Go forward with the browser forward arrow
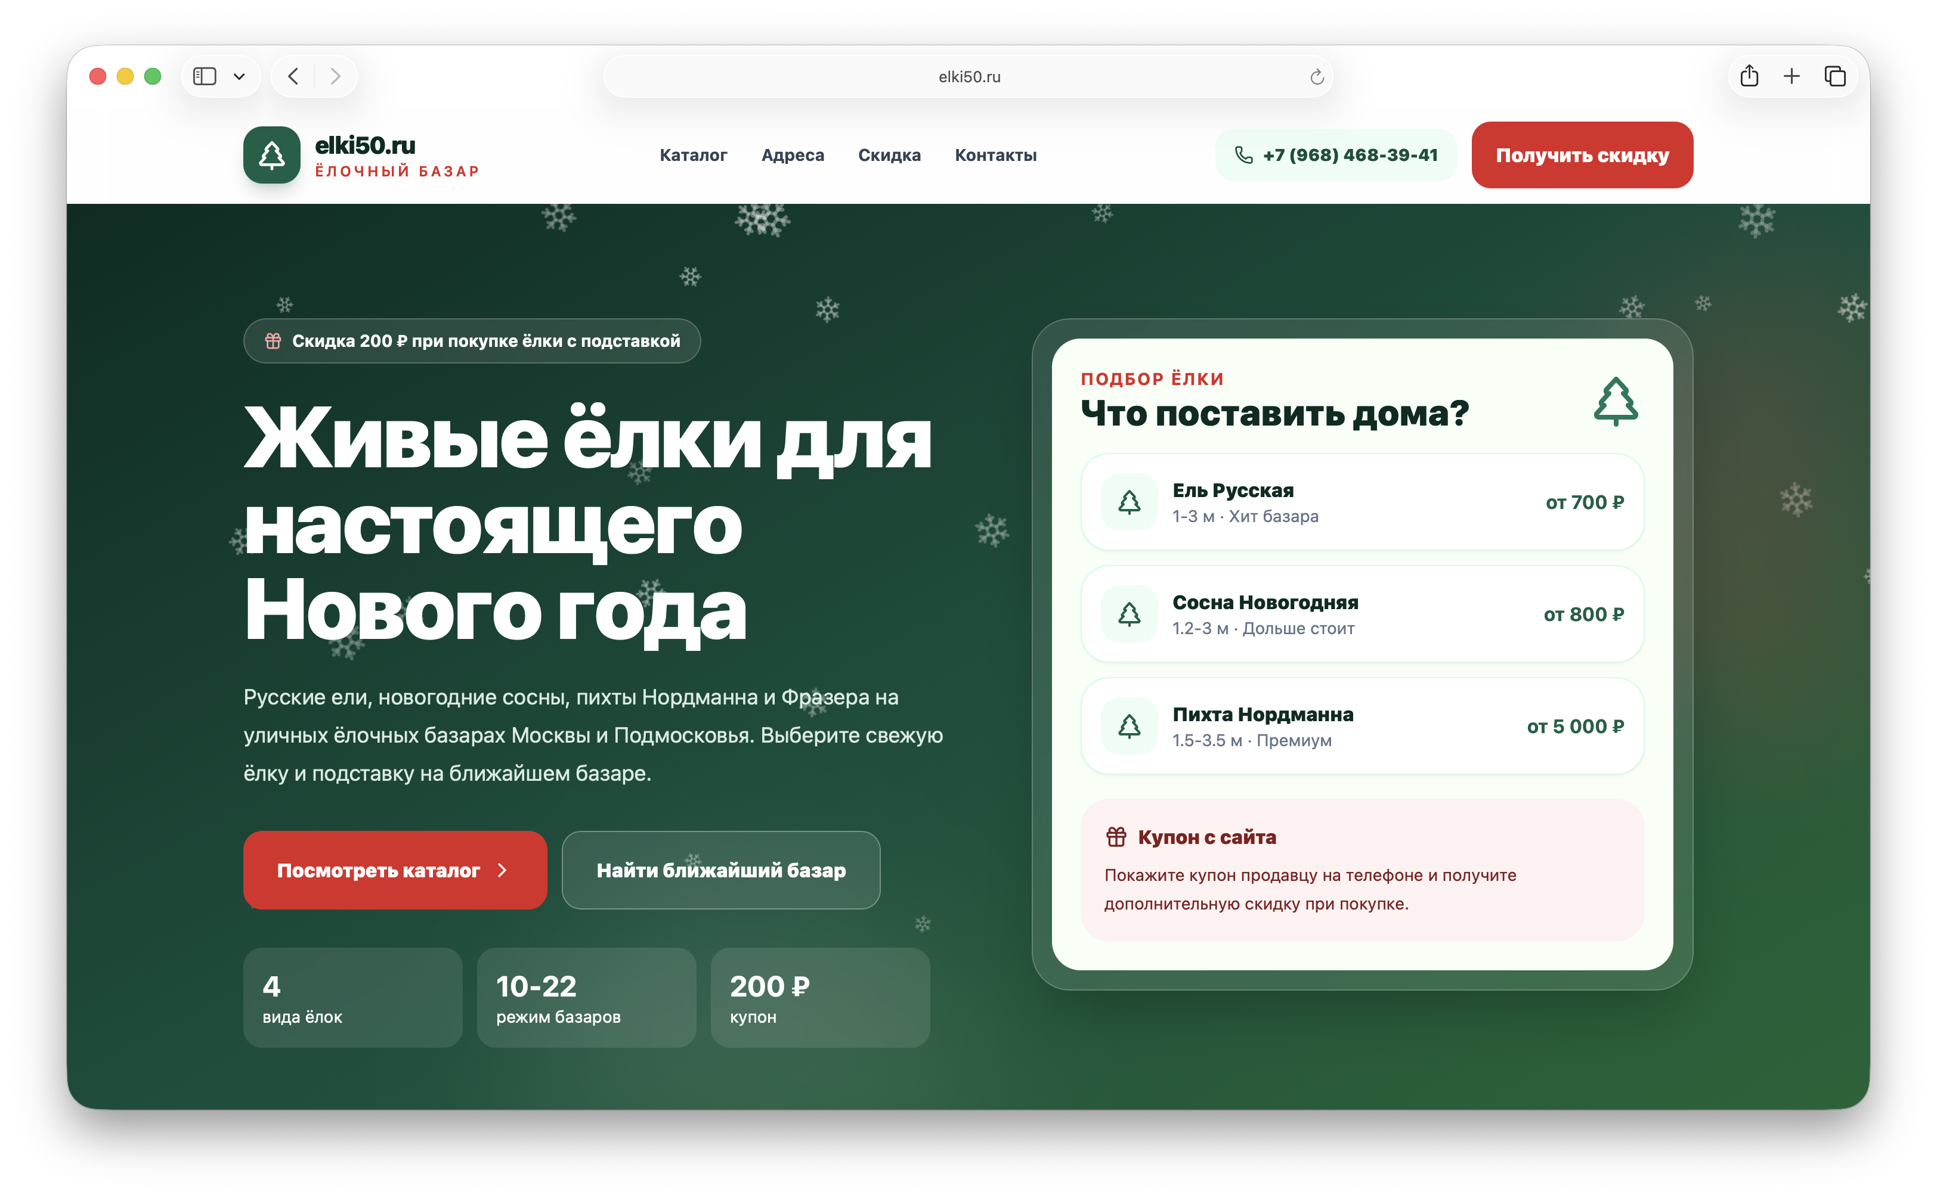The width and height of the screenshot is (1937, 1198). [335, 76]
